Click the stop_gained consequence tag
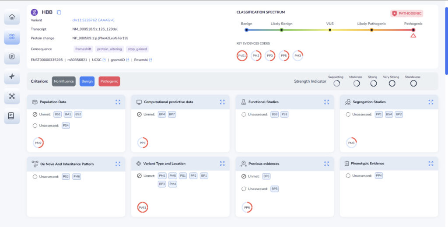448x227 pixels. [137, 49]
